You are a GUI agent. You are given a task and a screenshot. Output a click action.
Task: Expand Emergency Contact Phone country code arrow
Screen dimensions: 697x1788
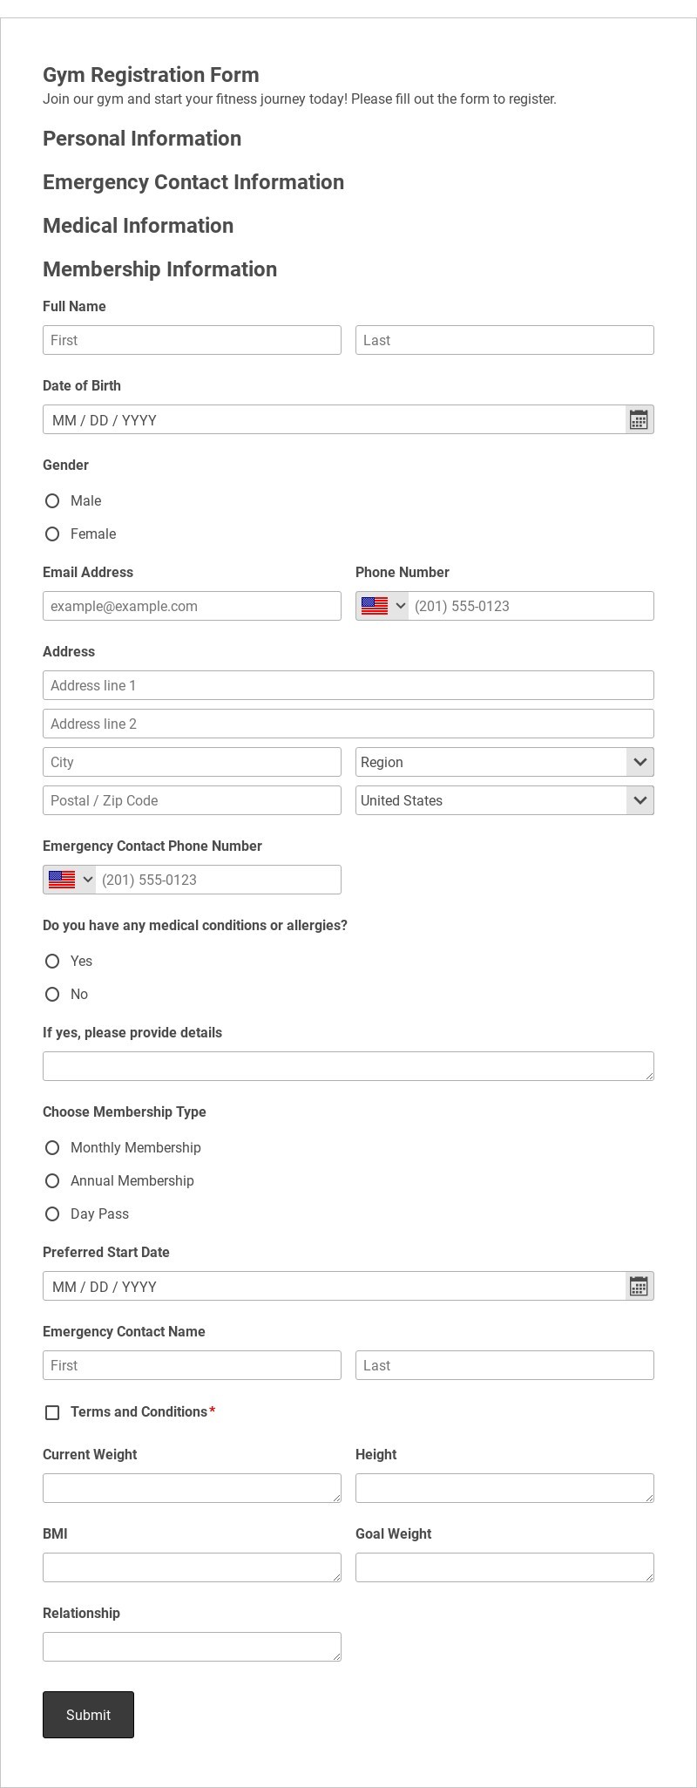click(x=88, y=880)
